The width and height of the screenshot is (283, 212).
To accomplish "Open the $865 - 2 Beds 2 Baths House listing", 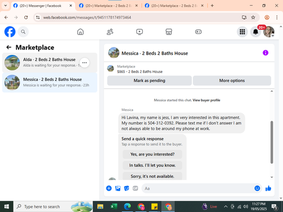I will click(x=140, y=72).
